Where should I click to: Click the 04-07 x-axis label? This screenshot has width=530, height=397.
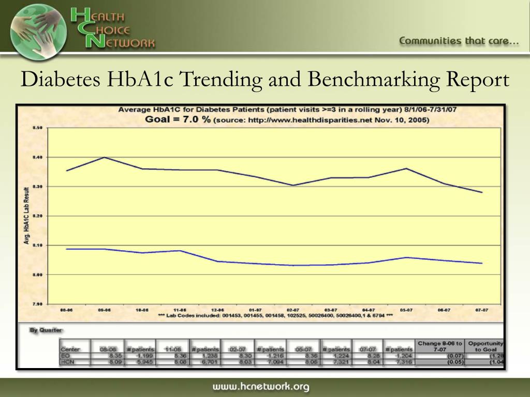tap(369, 310)
